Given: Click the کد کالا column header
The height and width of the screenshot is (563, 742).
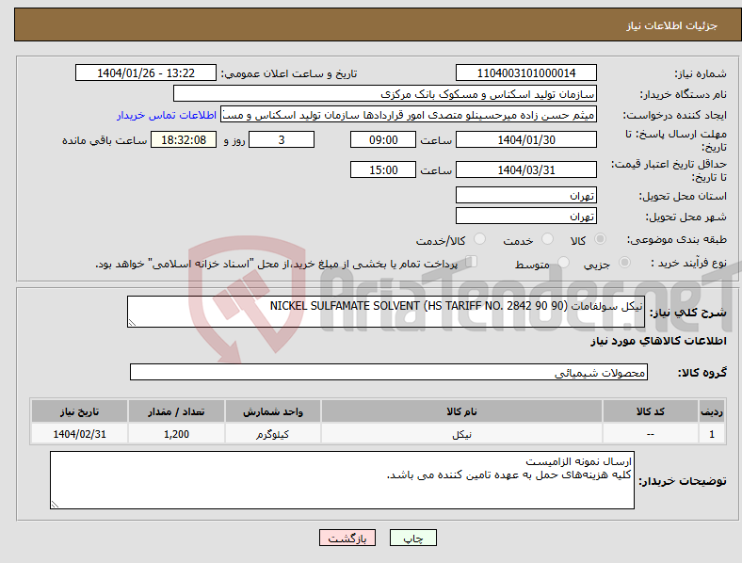Looking at the screenshot, I should 651,411.
